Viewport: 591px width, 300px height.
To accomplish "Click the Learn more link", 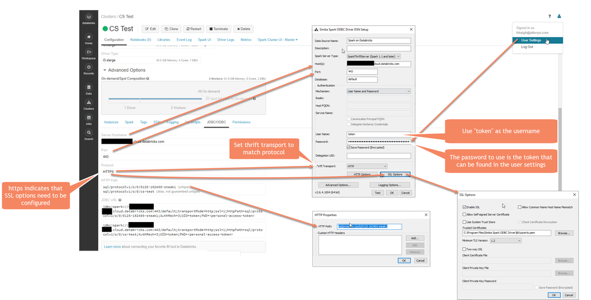I will tap(112, 246).
